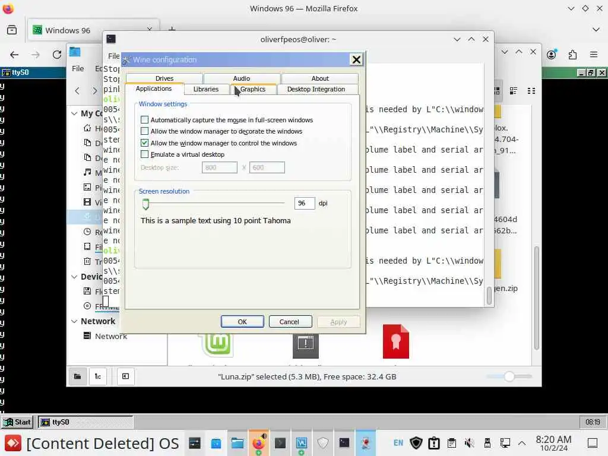The width and height of the screenshot is (608, 456).
Task: Expand the hidden system tray icons chevron
Action: [522, 443]
